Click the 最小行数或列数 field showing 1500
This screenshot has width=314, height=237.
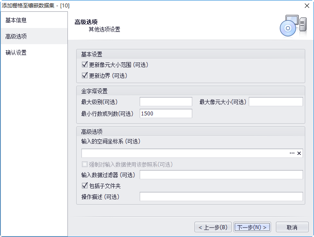(166, 114)
